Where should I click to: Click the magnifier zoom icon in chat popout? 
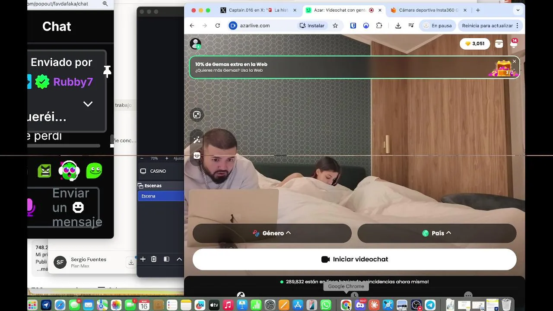tap(105, 4)
